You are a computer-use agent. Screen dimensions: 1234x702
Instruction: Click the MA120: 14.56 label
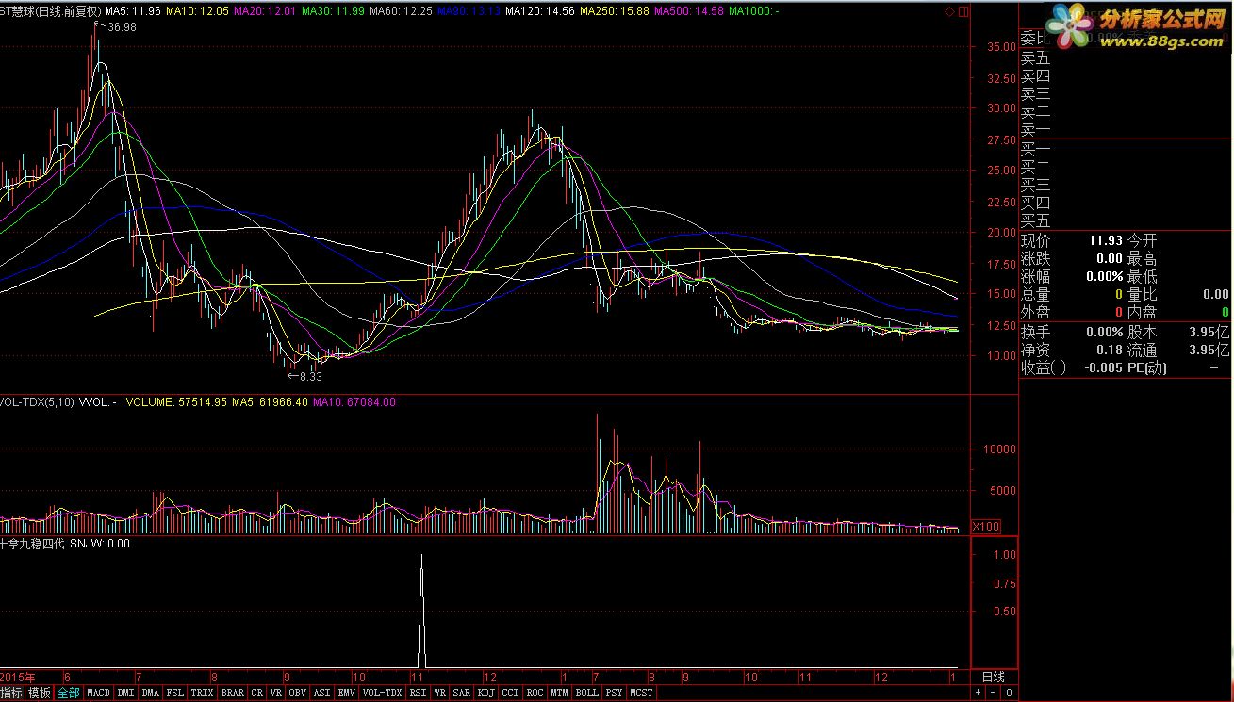(x=539, y=11)
